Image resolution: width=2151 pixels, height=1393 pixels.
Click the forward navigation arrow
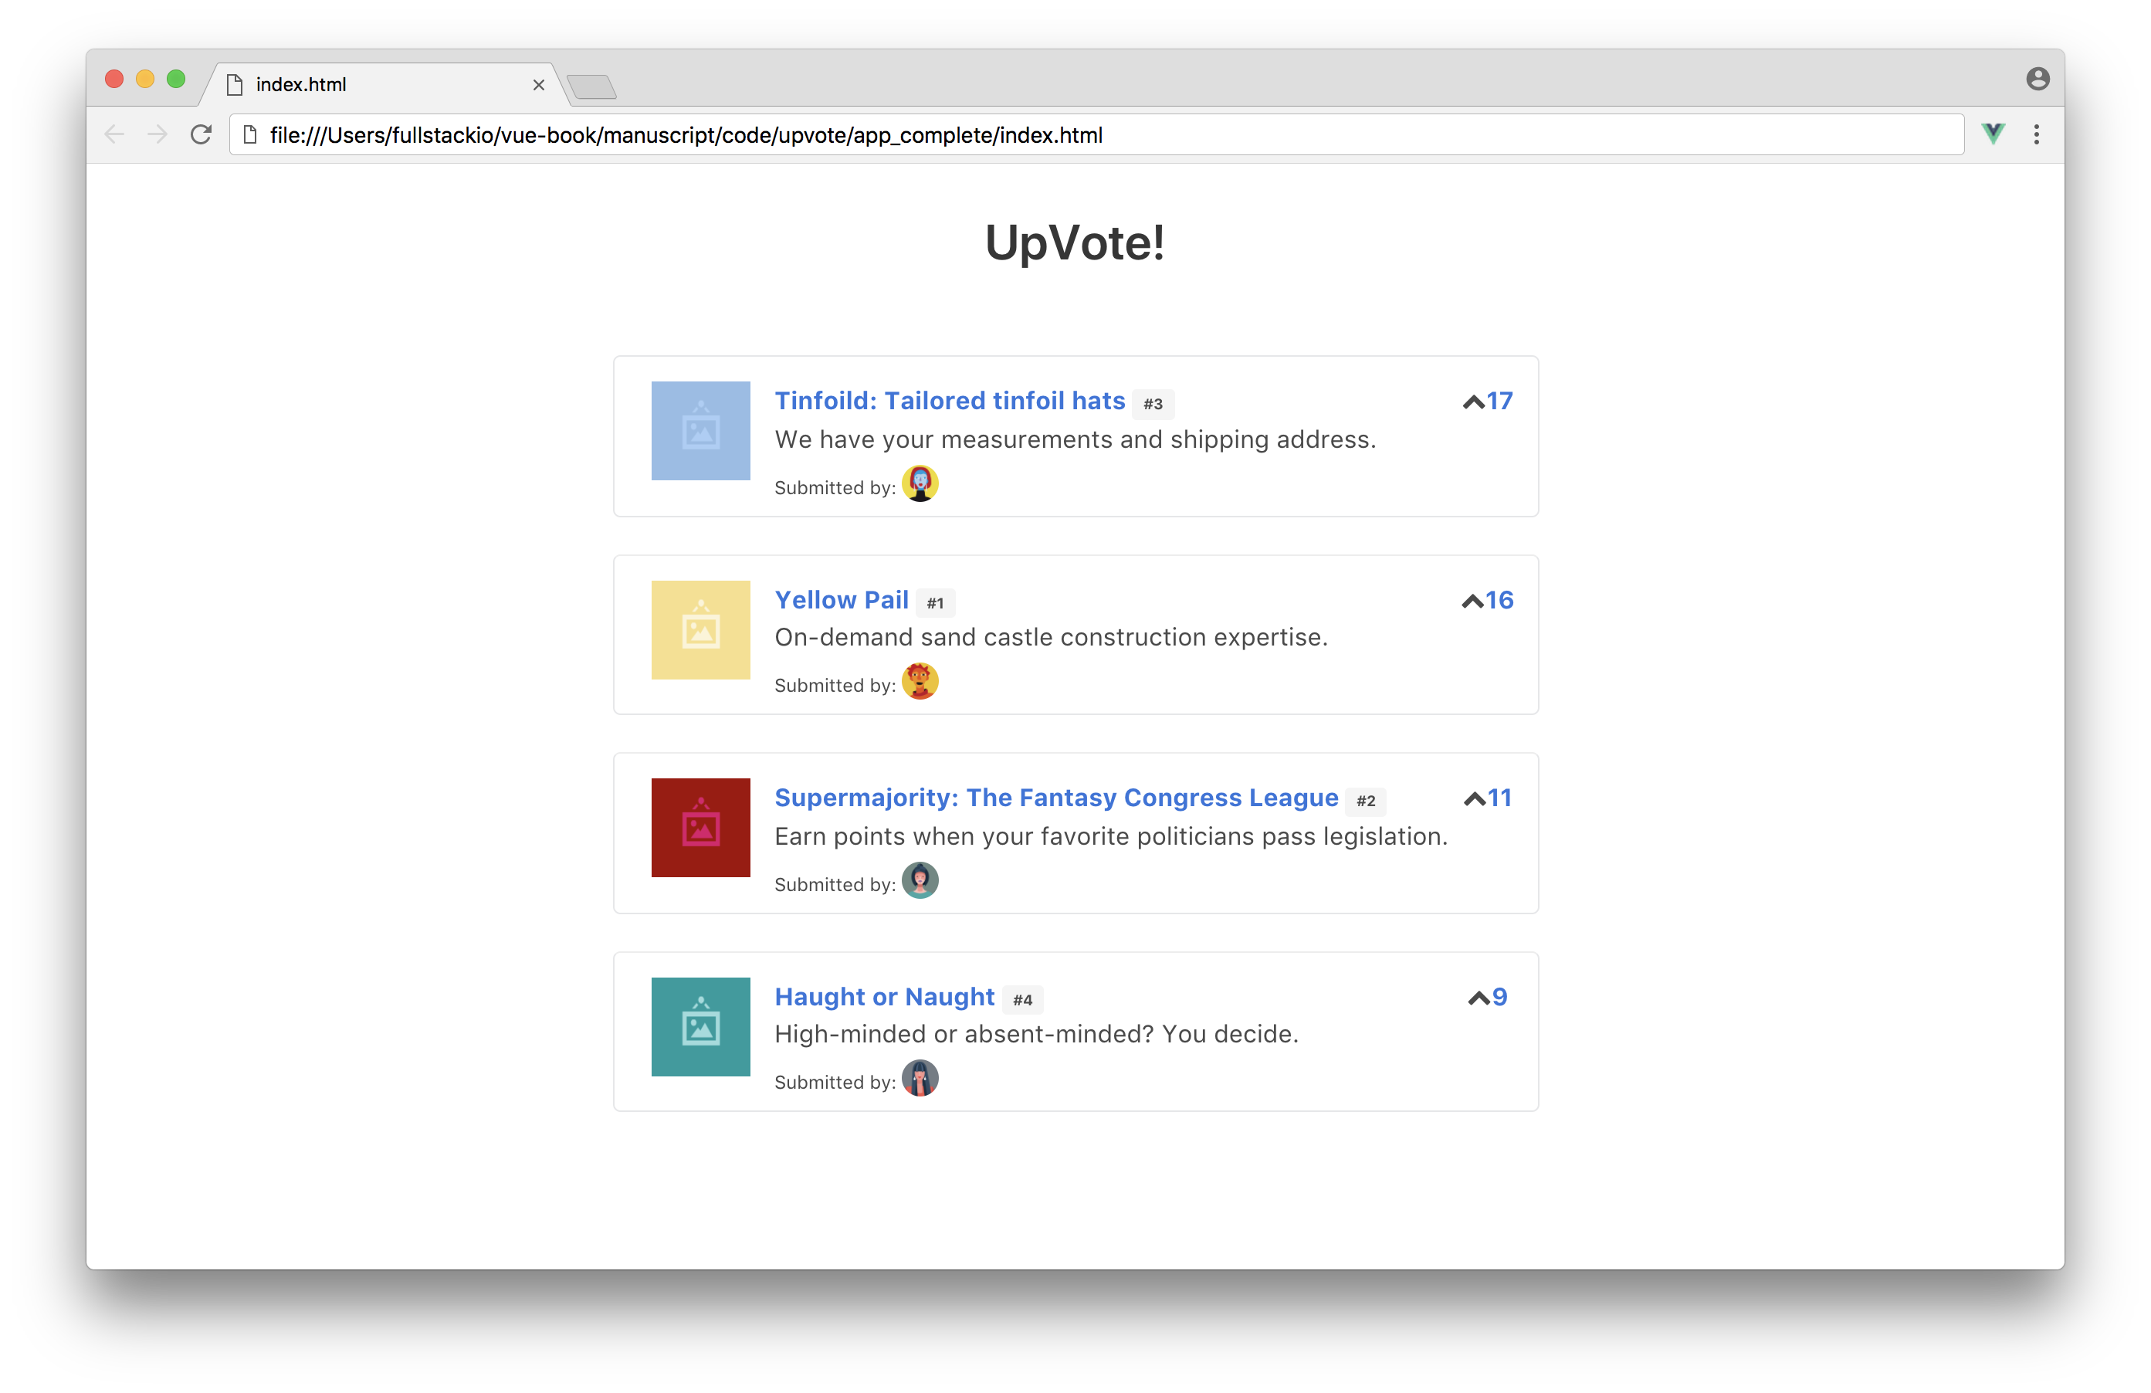(x=158, y=134)
